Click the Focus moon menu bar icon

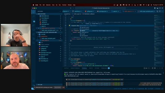click(135, 5)
